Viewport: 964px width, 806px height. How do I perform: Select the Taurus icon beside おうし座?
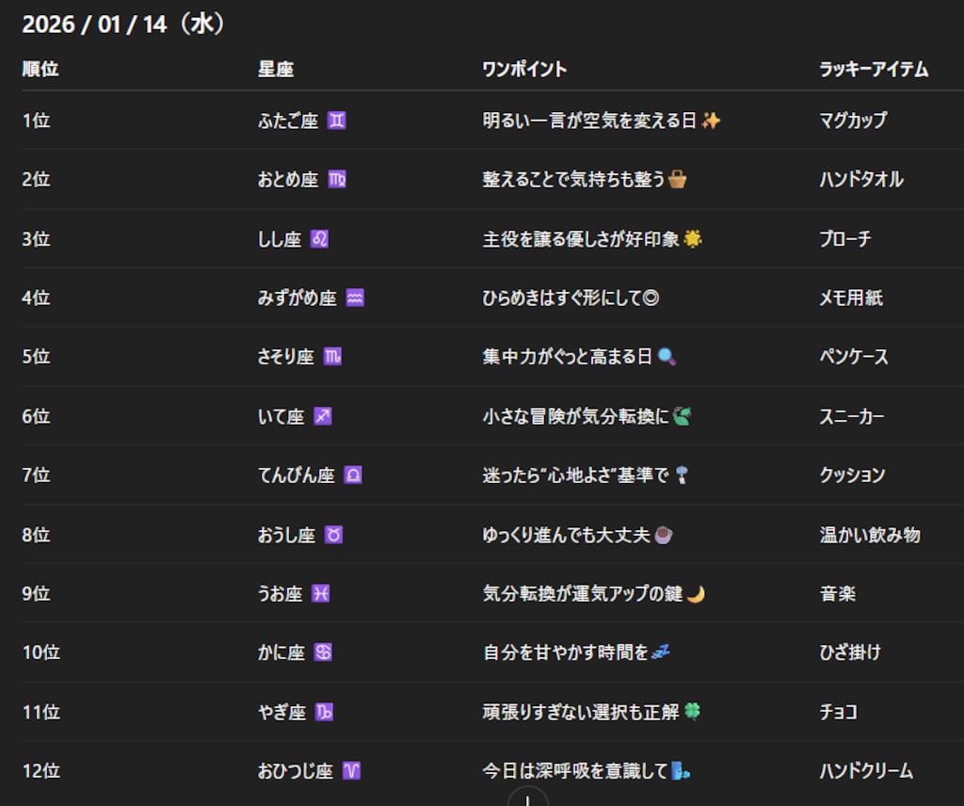tap(334, 535)
